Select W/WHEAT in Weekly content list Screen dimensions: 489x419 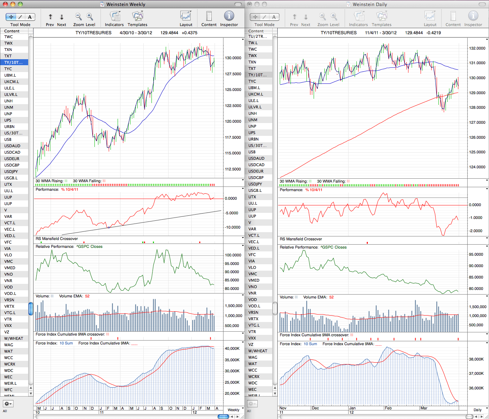[x=14, y=338]
